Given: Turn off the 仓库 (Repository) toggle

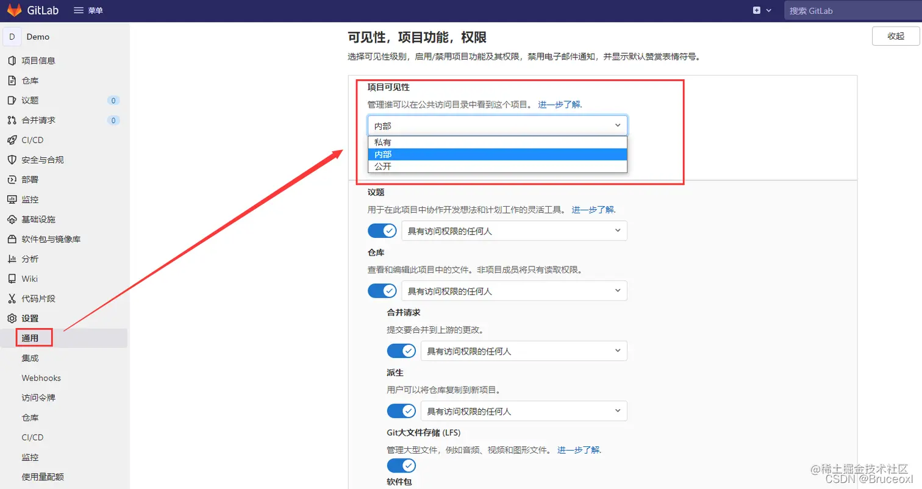Looking at the screenshot, I should (382, 291).
